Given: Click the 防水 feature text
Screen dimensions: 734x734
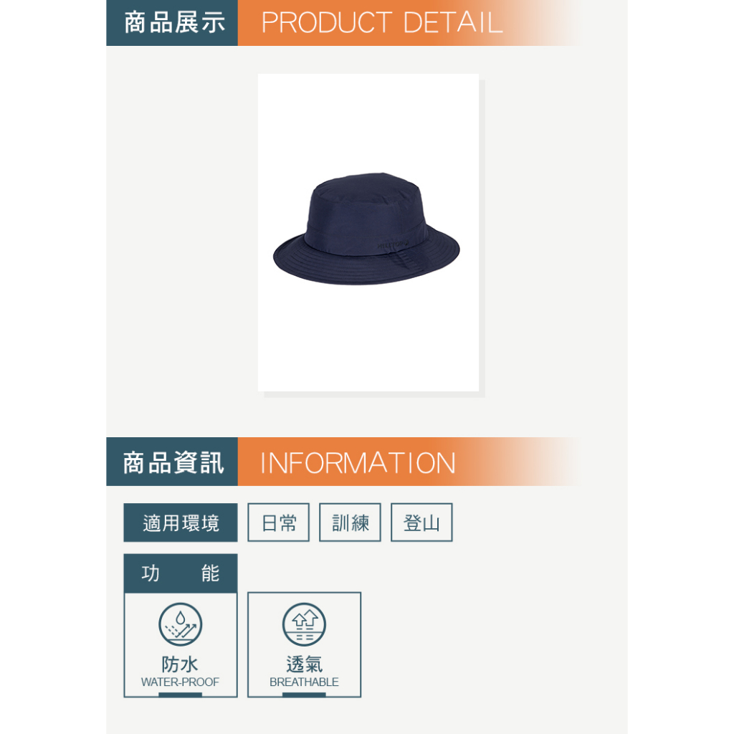Looking at the screenshot, I should [180, 664].
